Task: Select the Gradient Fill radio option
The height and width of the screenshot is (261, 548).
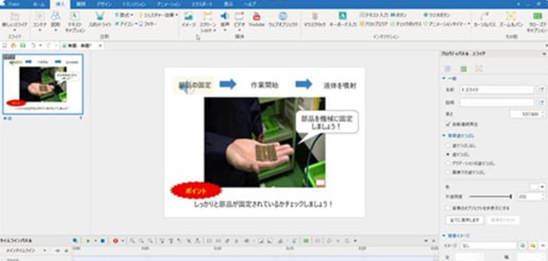Action: coord(448,163)
